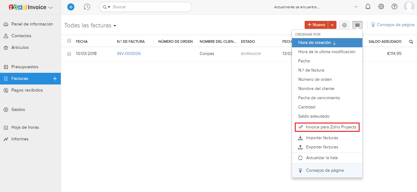Select Exportar facturas from menu
This screenshot has width=417, height=192.
(322, 147)
